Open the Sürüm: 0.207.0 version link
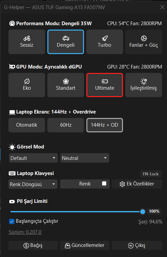The width and height of the screenshot is (167, 257). coord(25,232)
